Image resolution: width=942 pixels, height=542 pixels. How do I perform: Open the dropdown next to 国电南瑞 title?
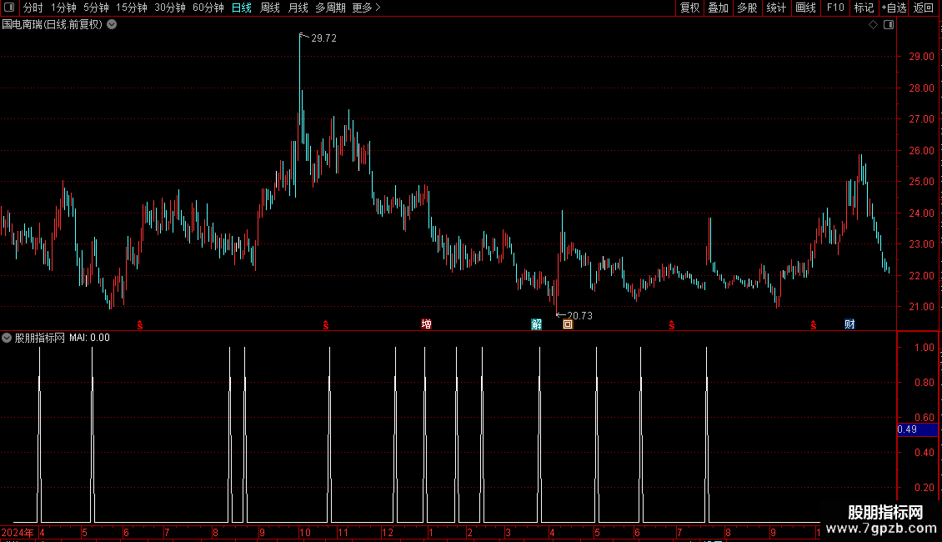pos(112,25)
